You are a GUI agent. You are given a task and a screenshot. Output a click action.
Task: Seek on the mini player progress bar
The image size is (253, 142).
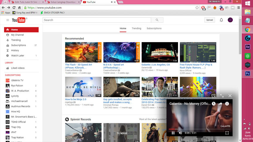tap(199, 129)
